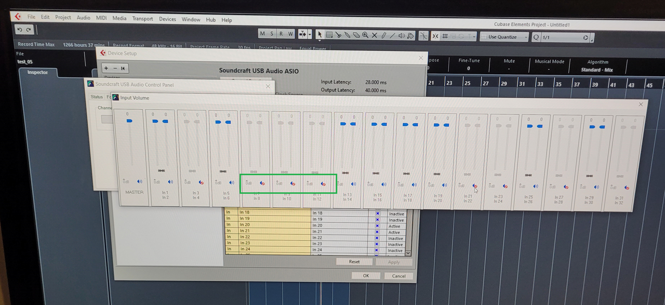Viewport: 665px width, 305px height.
Task: Unmute the In 21/In 22 channel speaker
Action: click(474, 185)
